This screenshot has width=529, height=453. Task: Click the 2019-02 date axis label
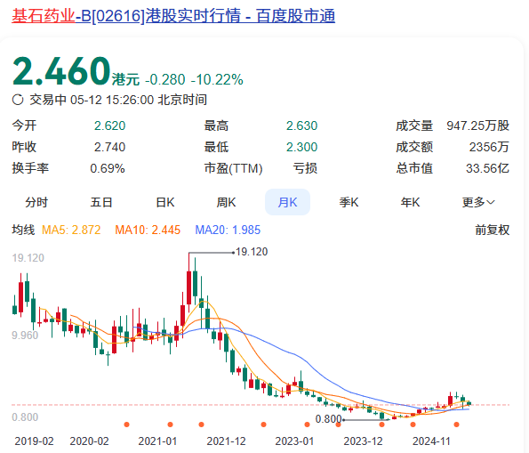pyautogui.click(x=34, y=441)
